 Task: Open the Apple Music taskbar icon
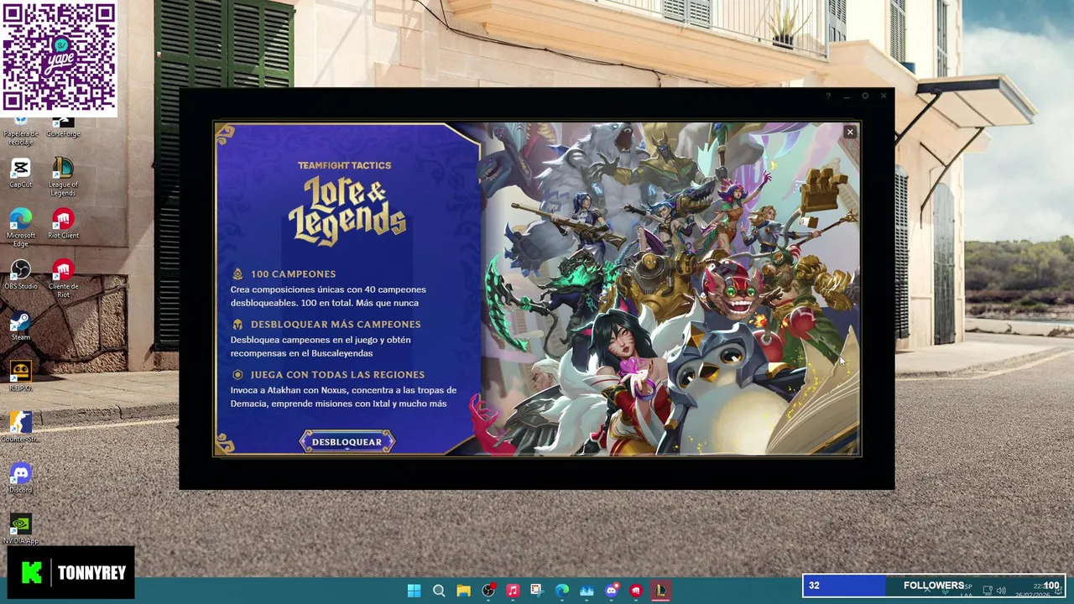click(x=513, y=591)
